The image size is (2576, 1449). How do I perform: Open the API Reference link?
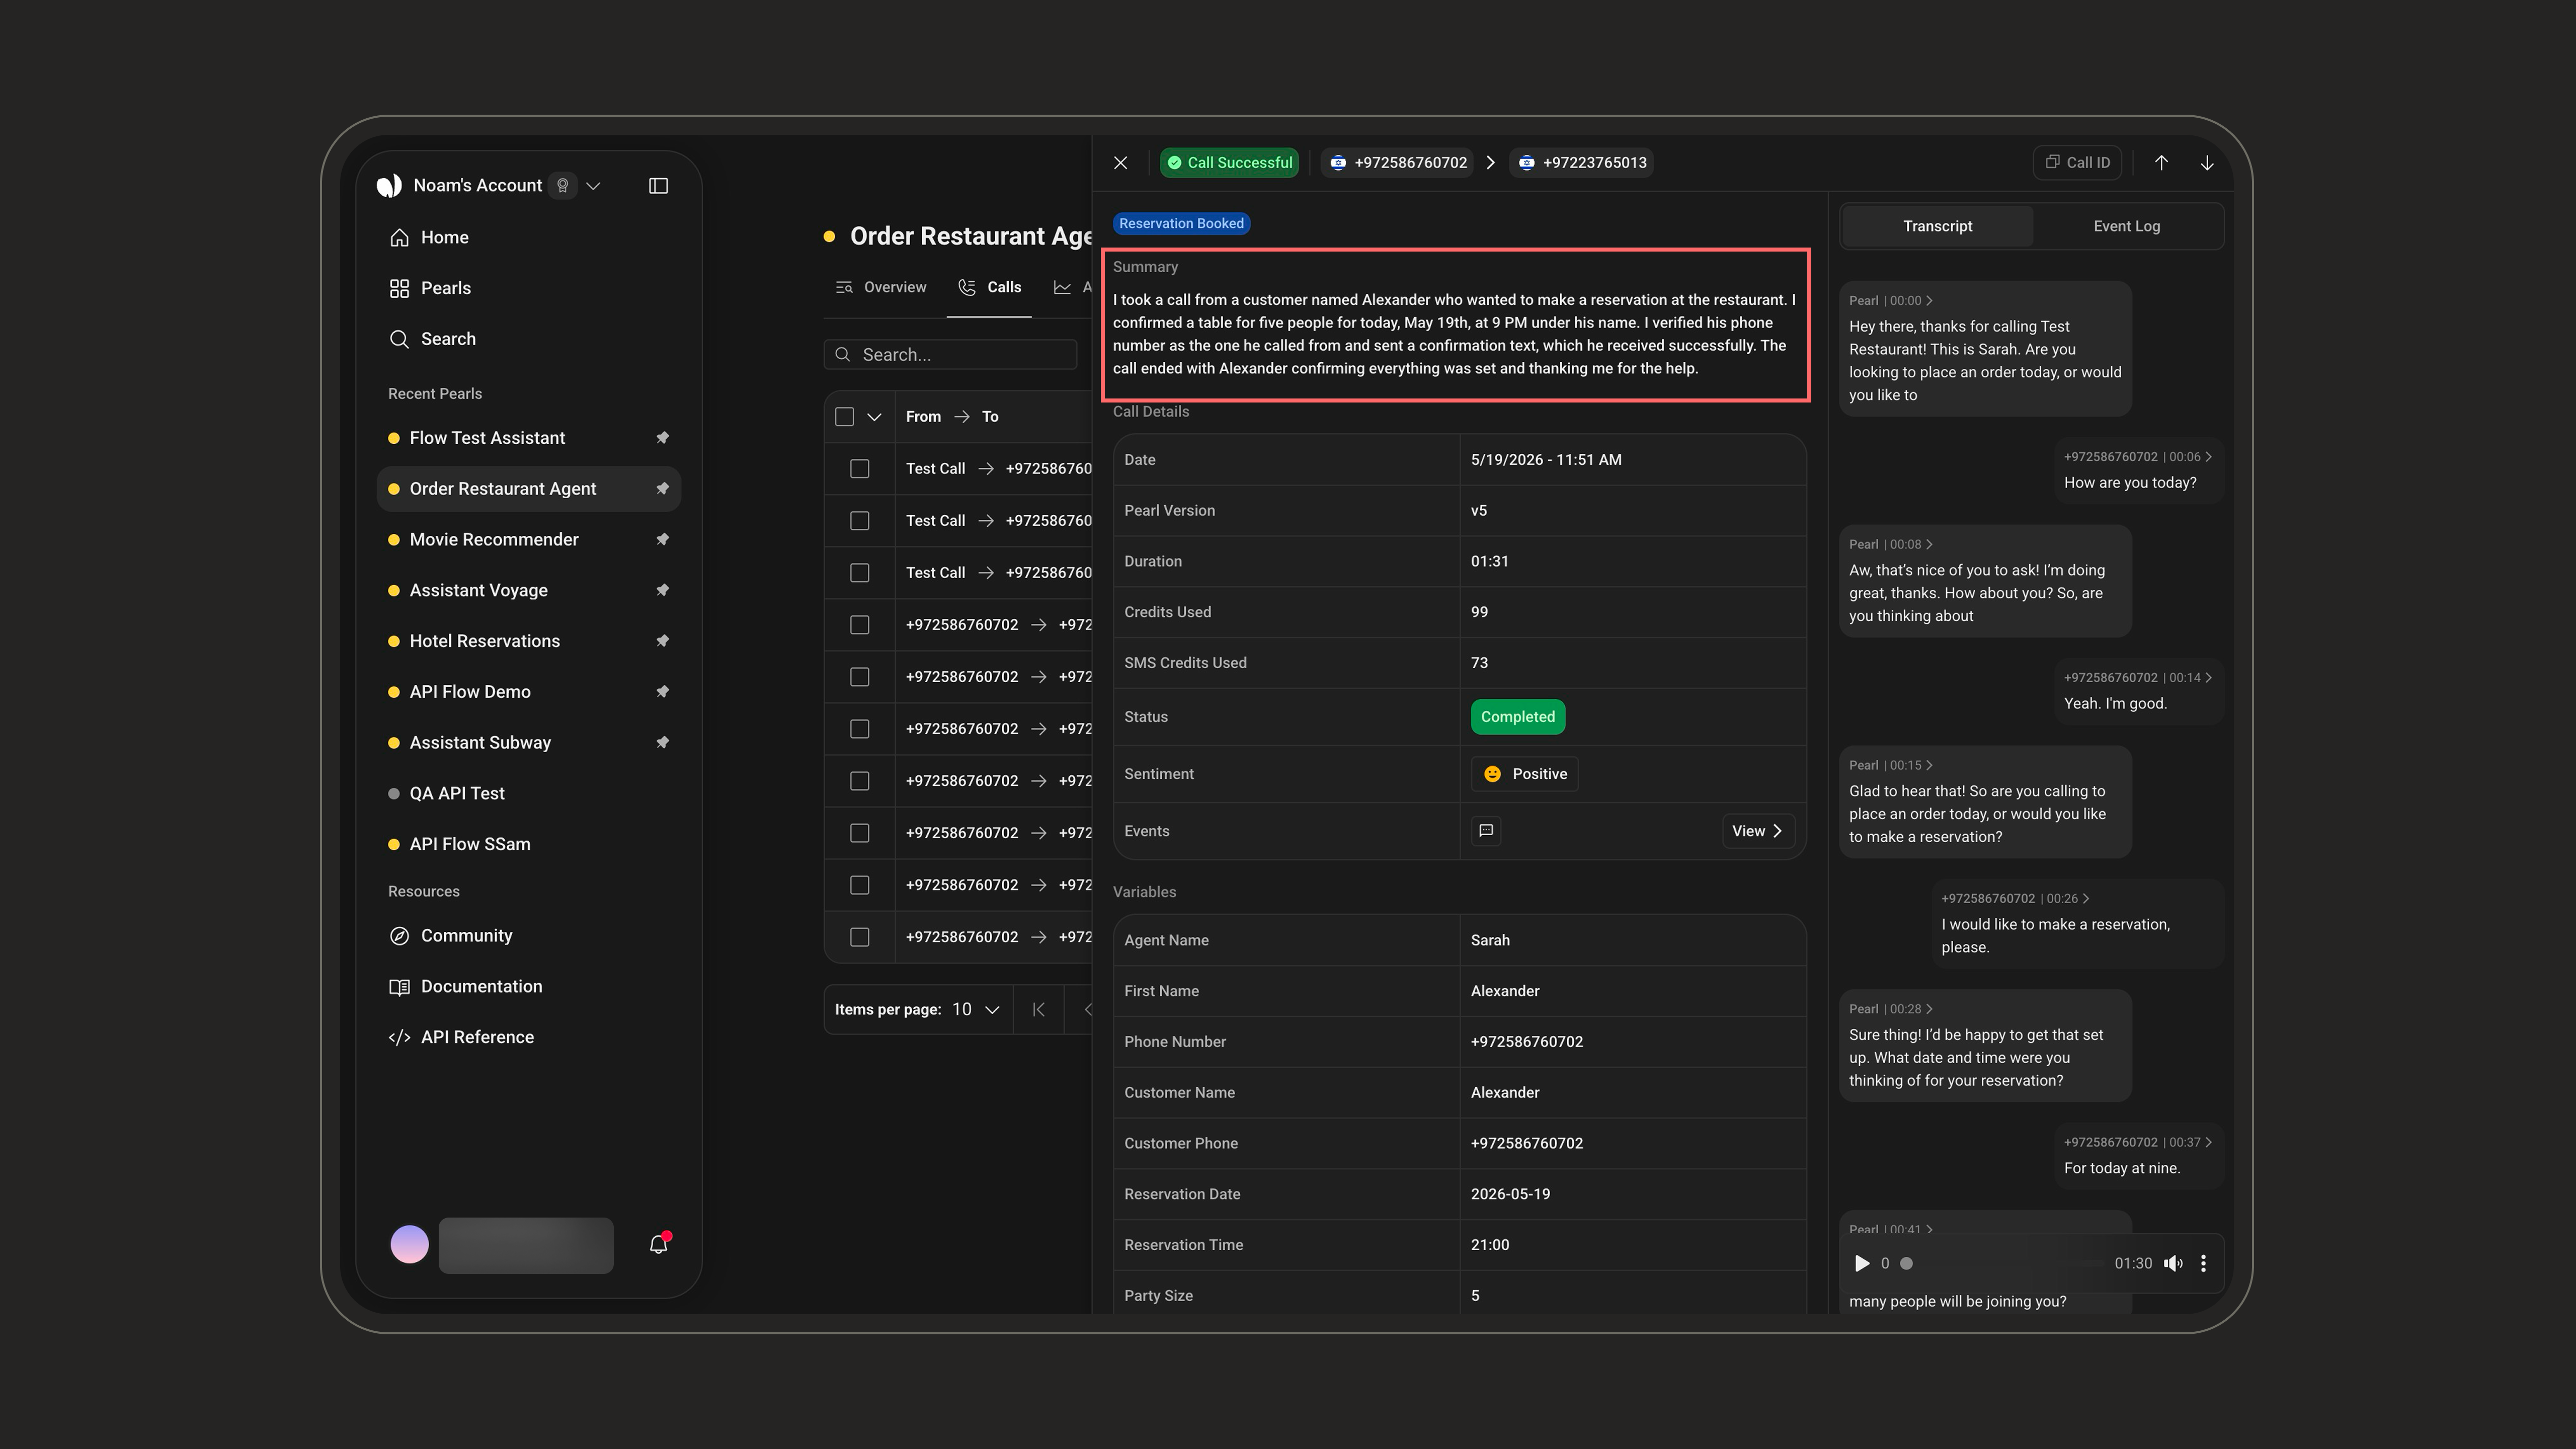529,1037
